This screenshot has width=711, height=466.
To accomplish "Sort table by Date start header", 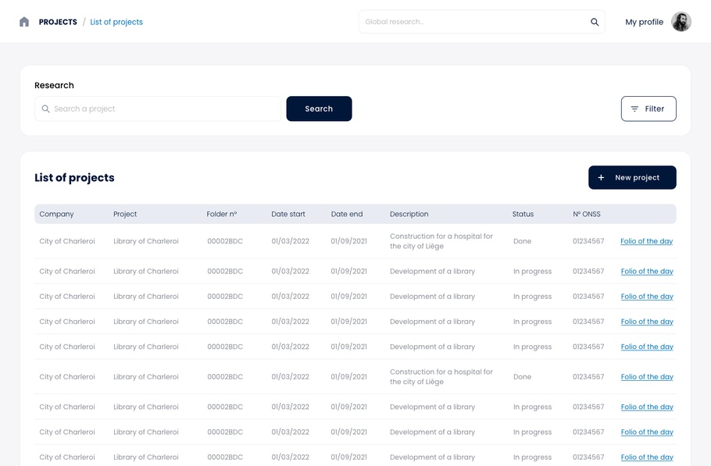I will point(288,214).
